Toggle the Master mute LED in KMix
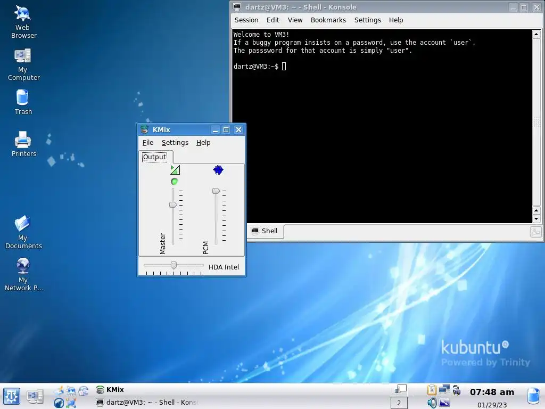Screen dimensions: 545x409 175,181
